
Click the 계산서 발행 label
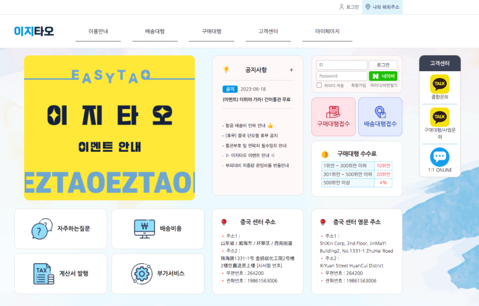coord(74,274)
